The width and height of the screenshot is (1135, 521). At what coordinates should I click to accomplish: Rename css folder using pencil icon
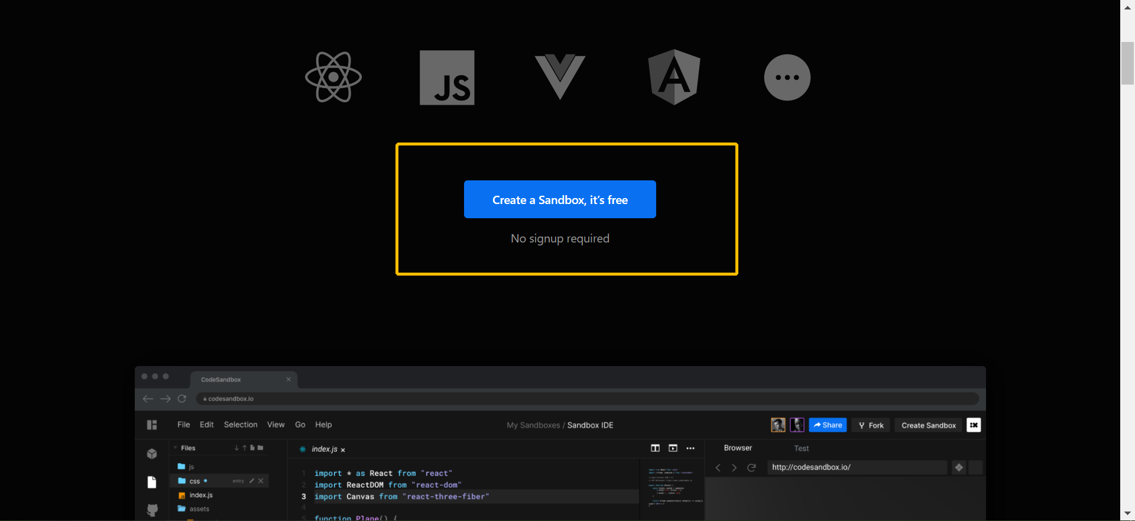click(x=252, y=481)
